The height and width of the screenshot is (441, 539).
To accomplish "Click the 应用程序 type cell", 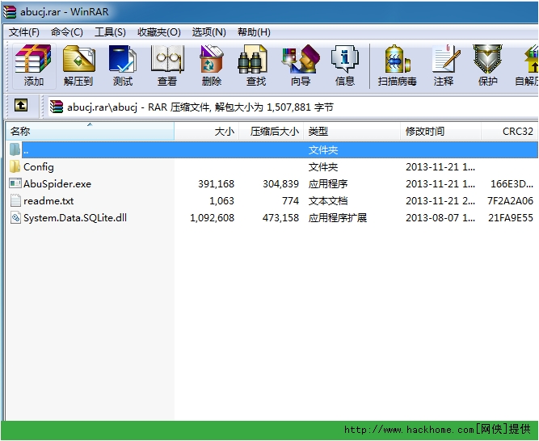I will pos(328,184).
